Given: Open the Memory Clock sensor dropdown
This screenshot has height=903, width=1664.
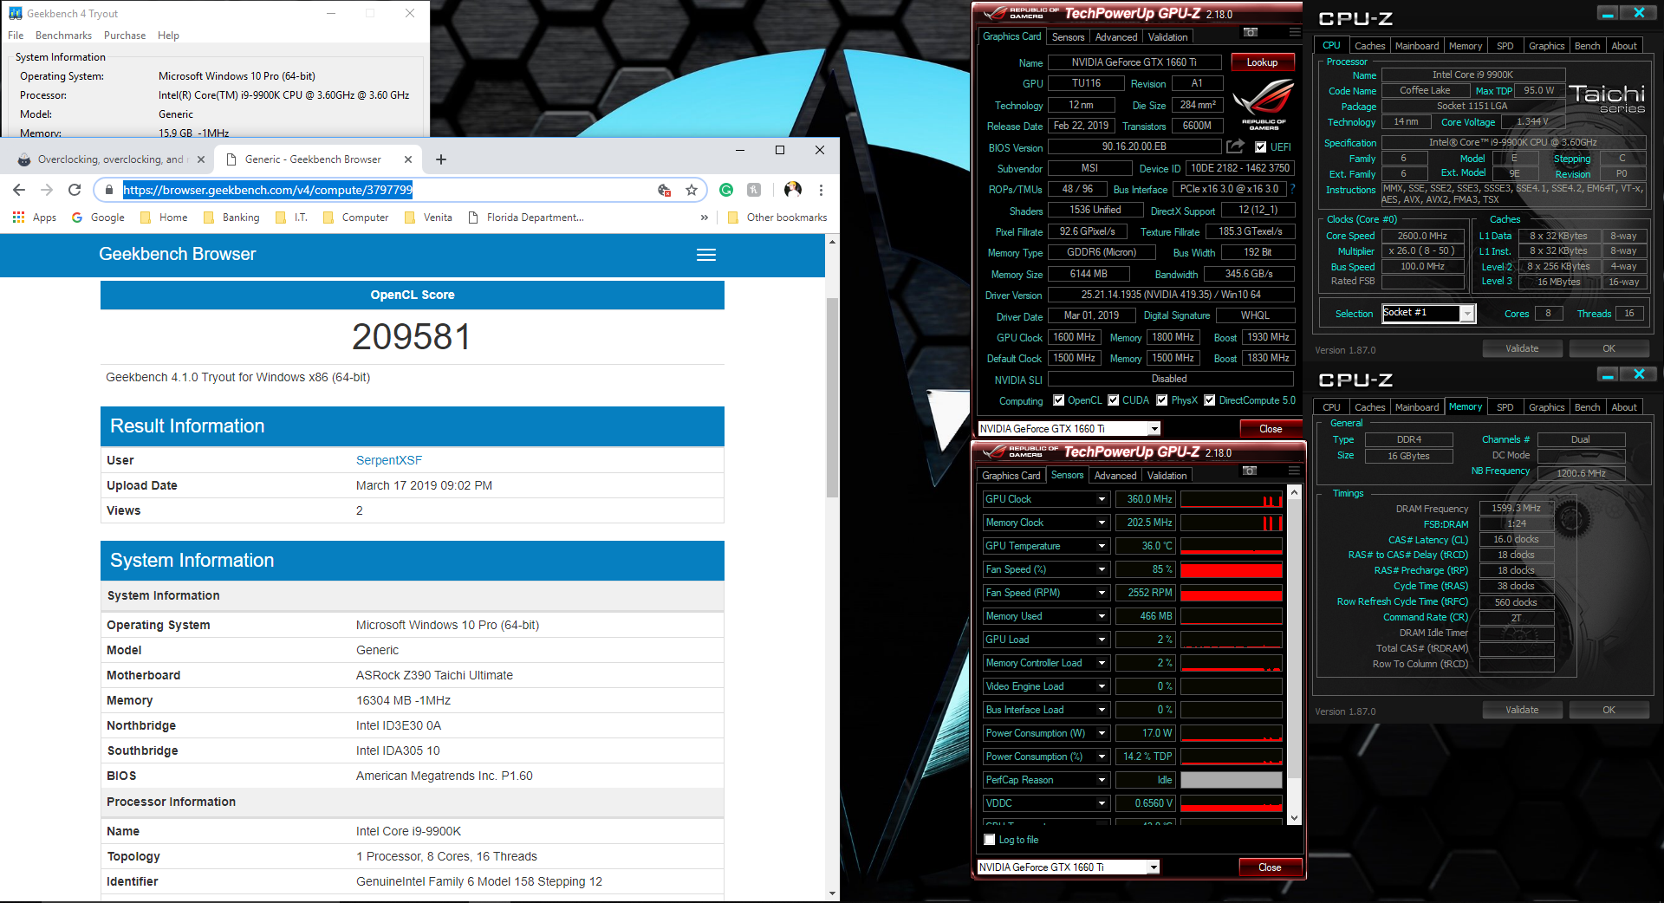Looking at the screenshot, I should click(x=1102, y=523).
